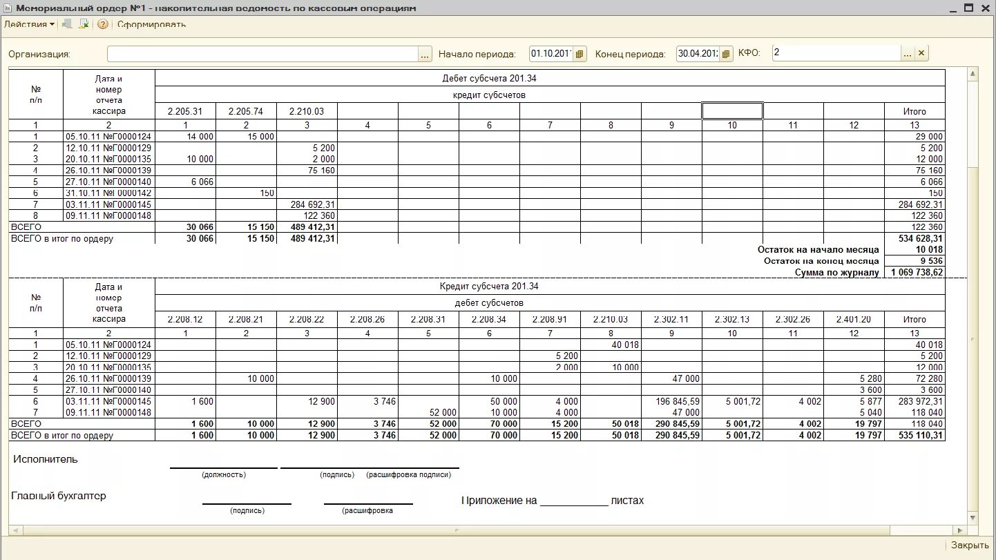Click the horizontal scrollbar right arrow
The image size is (996, 560).
961,530
